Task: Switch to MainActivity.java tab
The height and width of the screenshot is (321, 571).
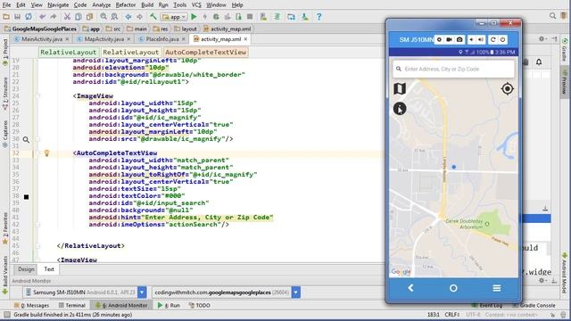Action: (42, 39)
